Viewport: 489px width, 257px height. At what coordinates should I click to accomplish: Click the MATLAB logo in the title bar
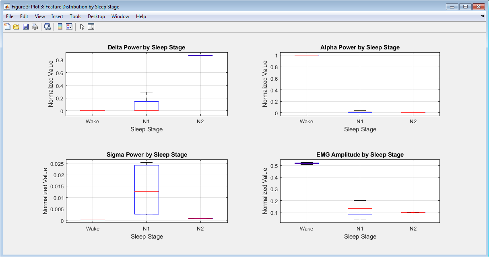coord(6,7)
